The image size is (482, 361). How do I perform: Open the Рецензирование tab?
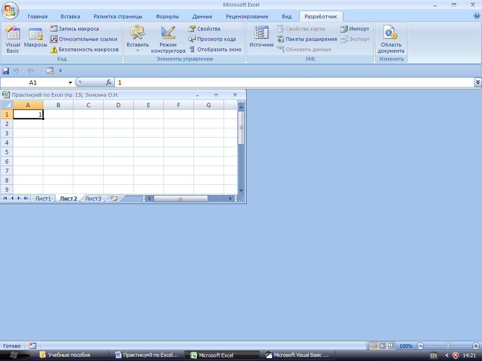pyautogui.click(x=247, y=16)
